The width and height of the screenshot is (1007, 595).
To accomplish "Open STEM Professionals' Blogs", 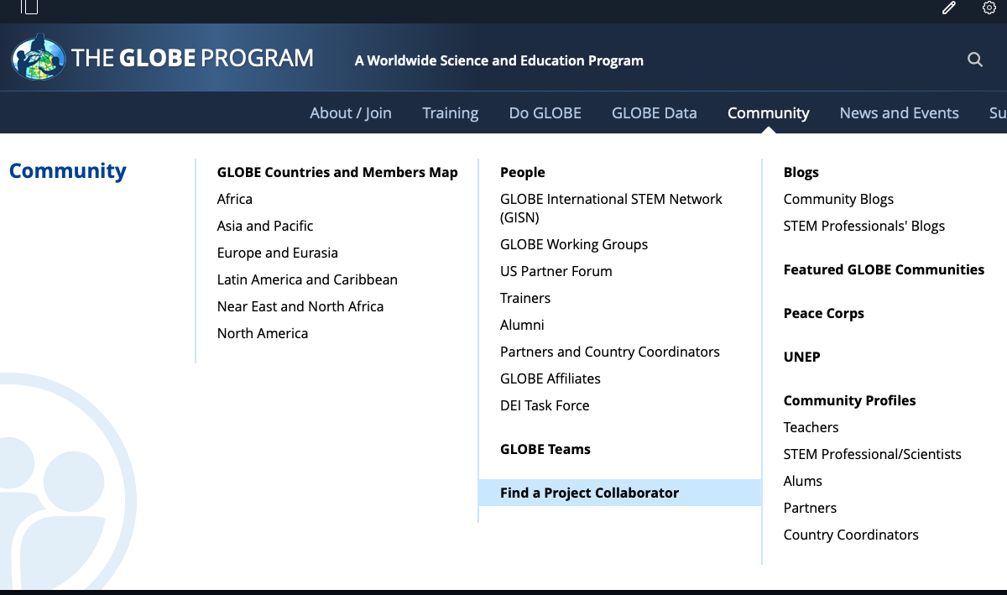I will [x=864, y=226].
